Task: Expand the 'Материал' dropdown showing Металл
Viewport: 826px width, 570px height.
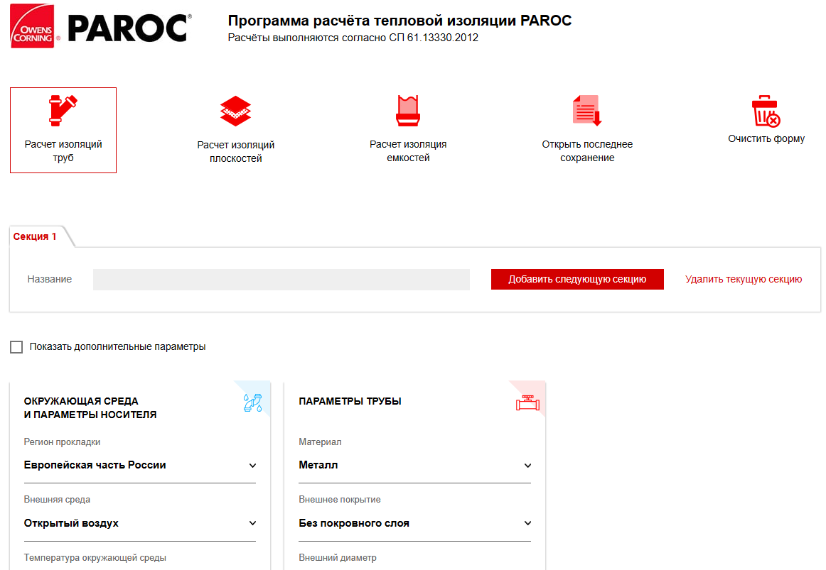Action: click(414, 466)
